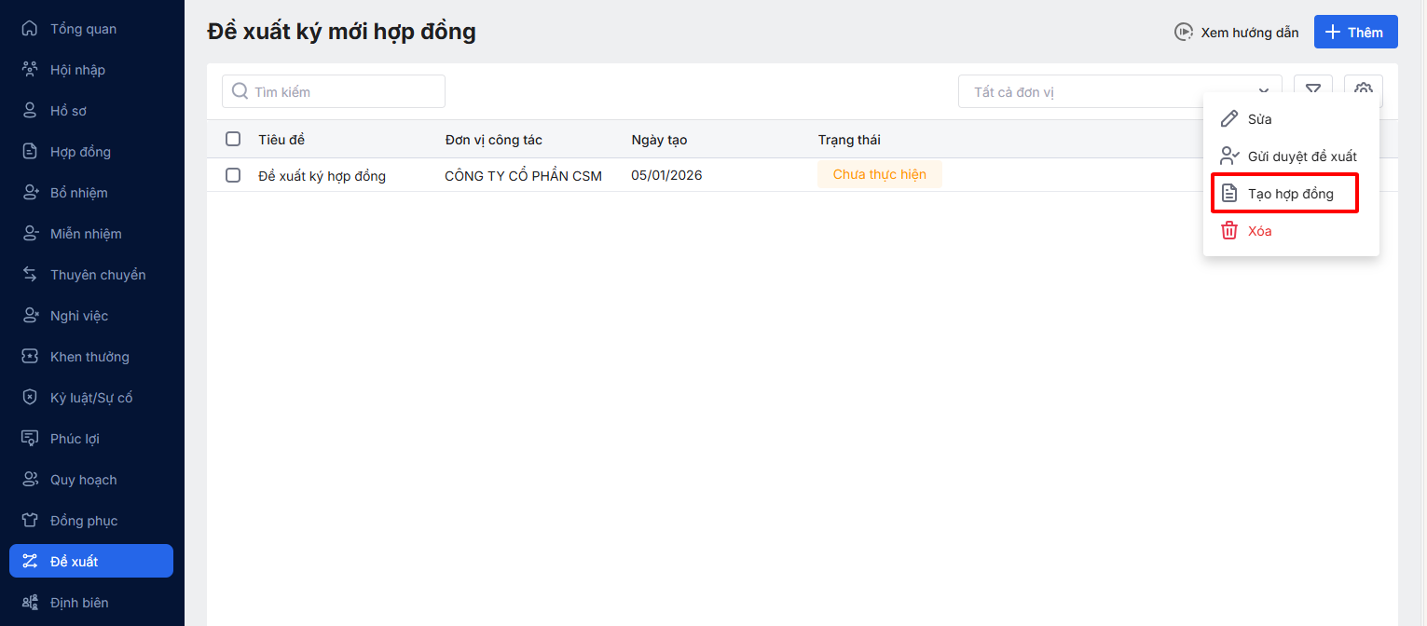Viewport: 1427px width, 626px height.
Task: Choose Gửi duyệt đề xuất menu option
Action: (1301, 156)
